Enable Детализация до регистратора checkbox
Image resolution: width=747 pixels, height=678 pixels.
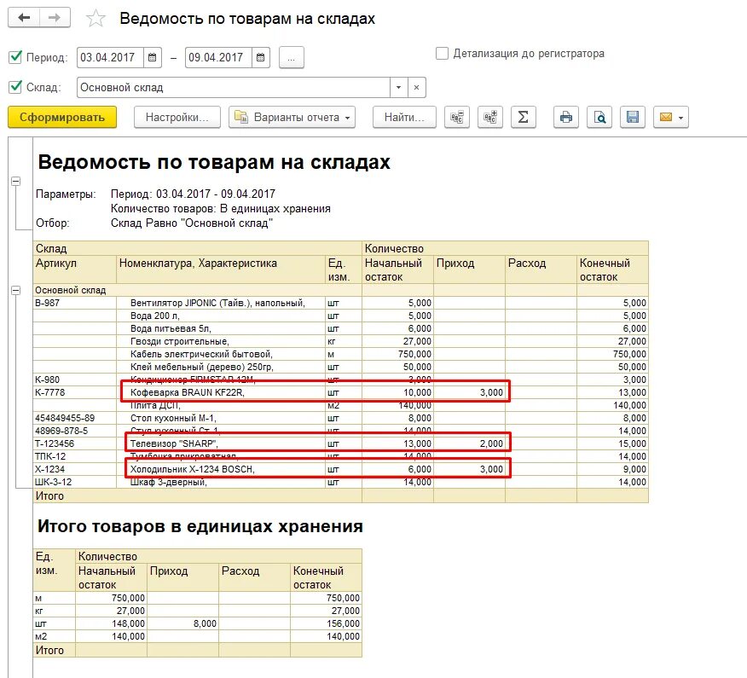pyautogui.click(x=442, y=53)
